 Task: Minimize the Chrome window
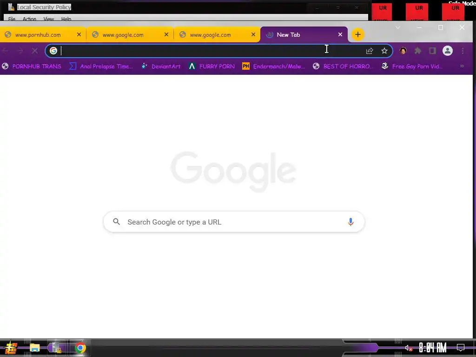coord(419,27)
